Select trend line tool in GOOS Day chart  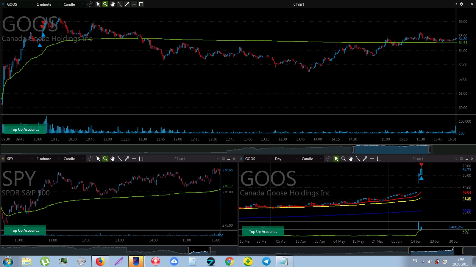[x=358, y=159]
